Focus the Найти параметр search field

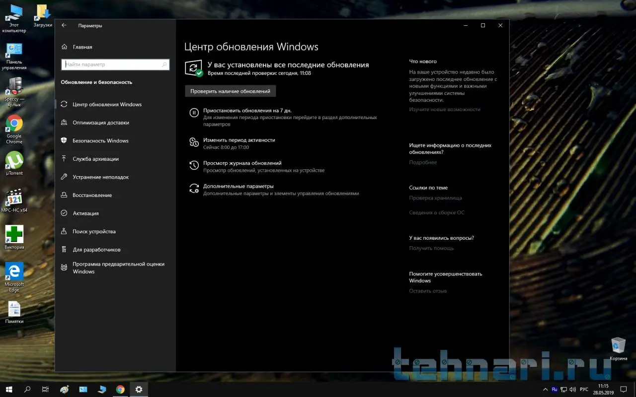click(115, 65)
